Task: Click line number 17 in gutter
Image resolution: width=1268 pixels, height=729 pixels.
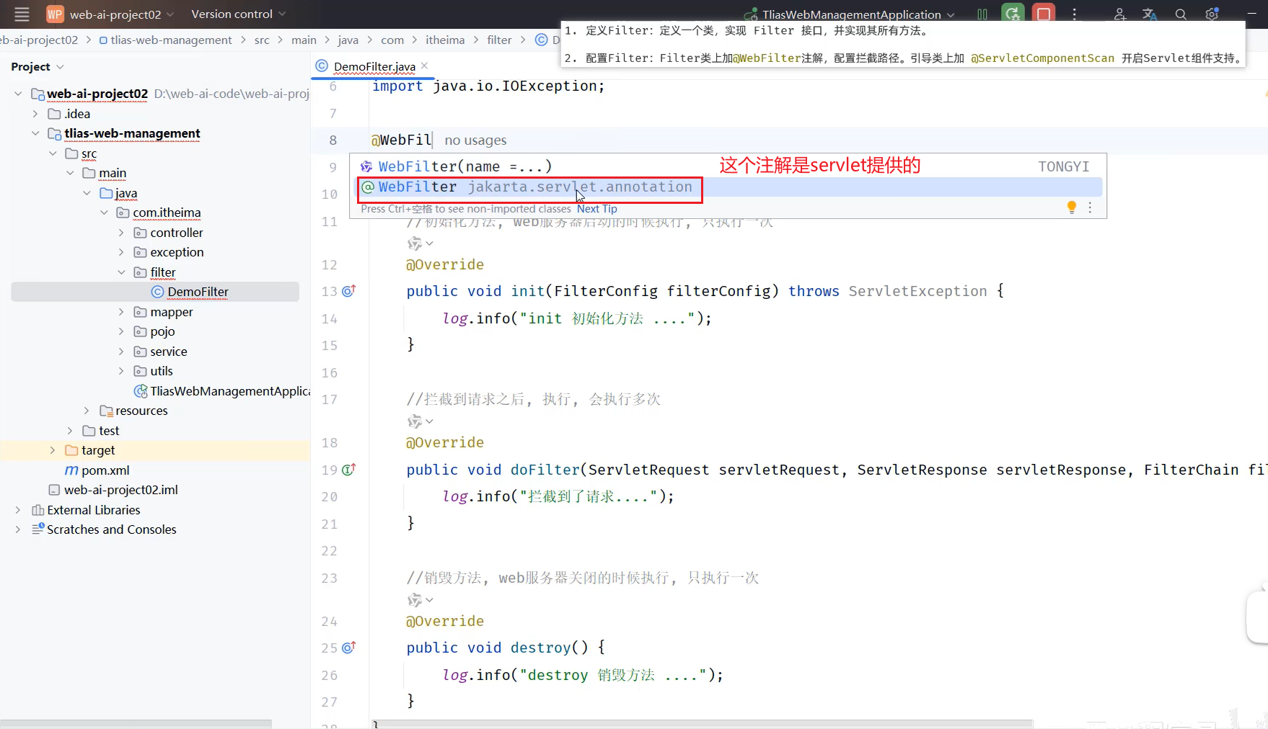Action: pyautogui.click(x=329, y=400)
